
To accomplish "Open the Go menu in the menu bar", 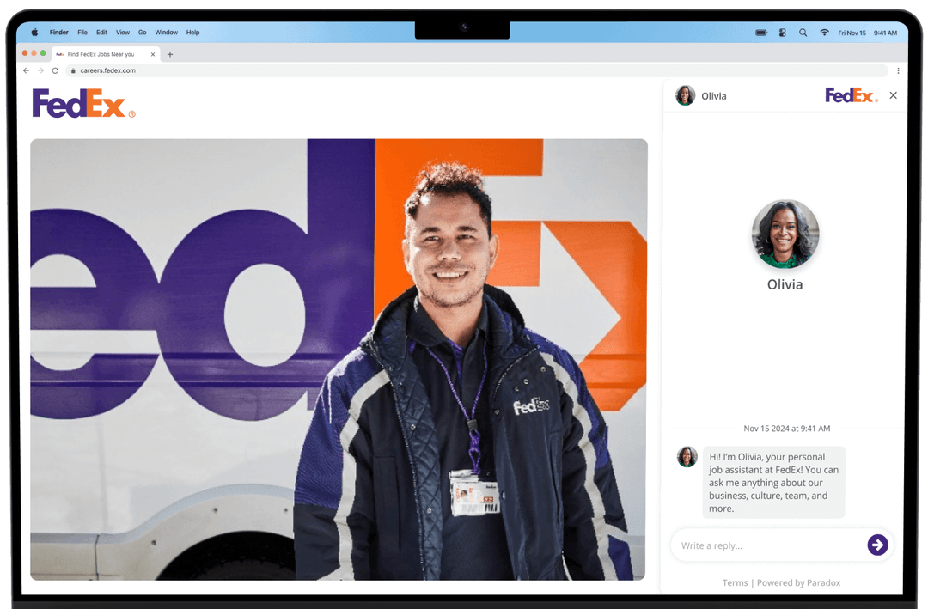I will click(141, 32).
